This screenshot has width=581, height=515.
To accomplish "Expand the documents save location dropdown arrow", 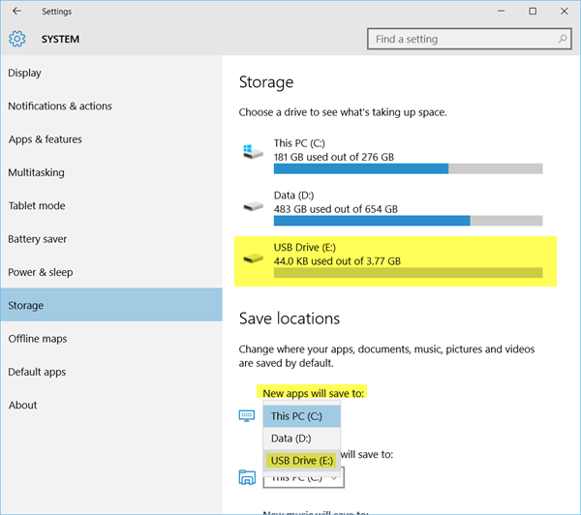I will click(x=334, y=478).
